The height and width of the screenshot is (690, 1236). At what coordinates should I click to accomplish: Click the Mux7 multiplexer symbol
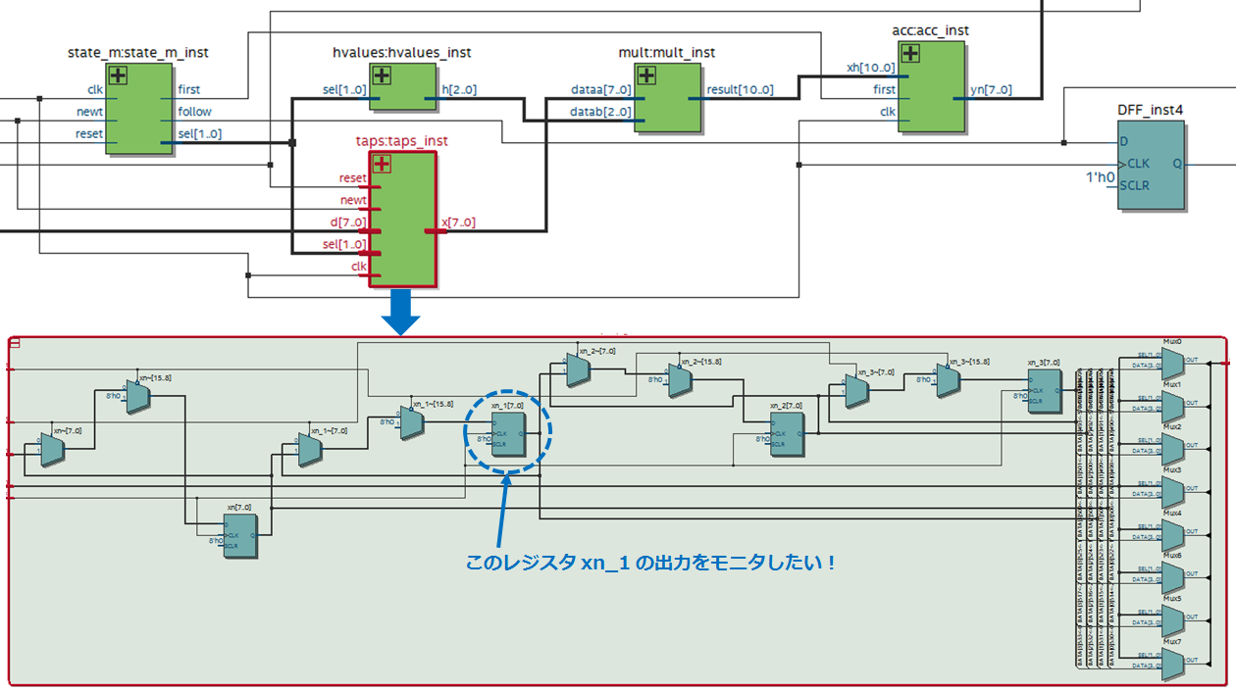coord(1172,662)
